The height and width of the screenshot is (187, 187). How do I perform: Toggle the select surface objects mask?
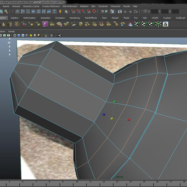point(33,12)
